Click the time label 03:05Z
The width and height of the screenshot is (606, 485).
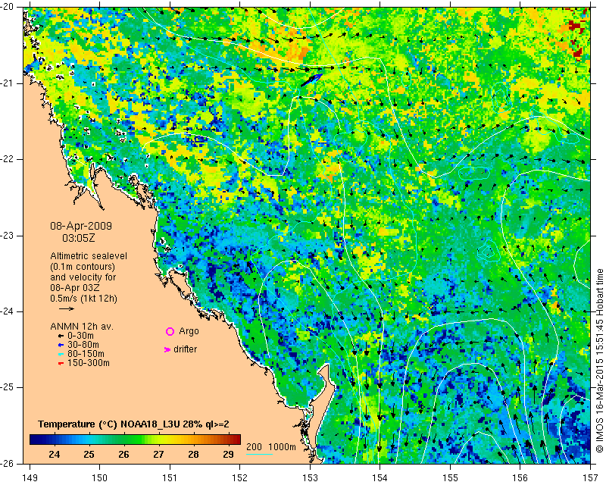pos(79,238)
